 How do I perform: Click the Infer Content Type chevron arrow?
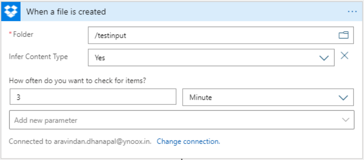pos(324,58)
